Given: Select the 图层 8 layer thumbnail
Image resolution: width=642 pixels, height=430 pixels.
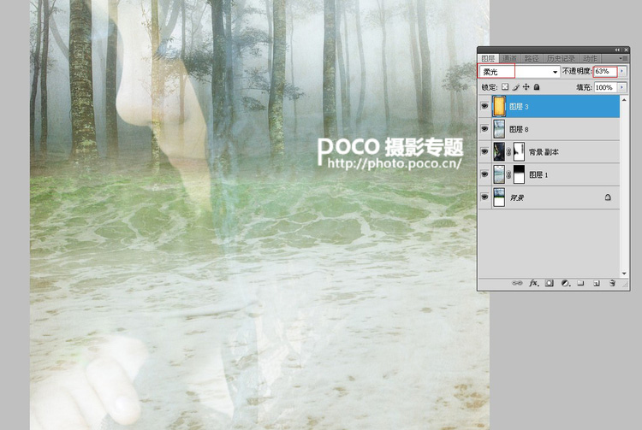Looking at the screenshot, I should point(499,129).
